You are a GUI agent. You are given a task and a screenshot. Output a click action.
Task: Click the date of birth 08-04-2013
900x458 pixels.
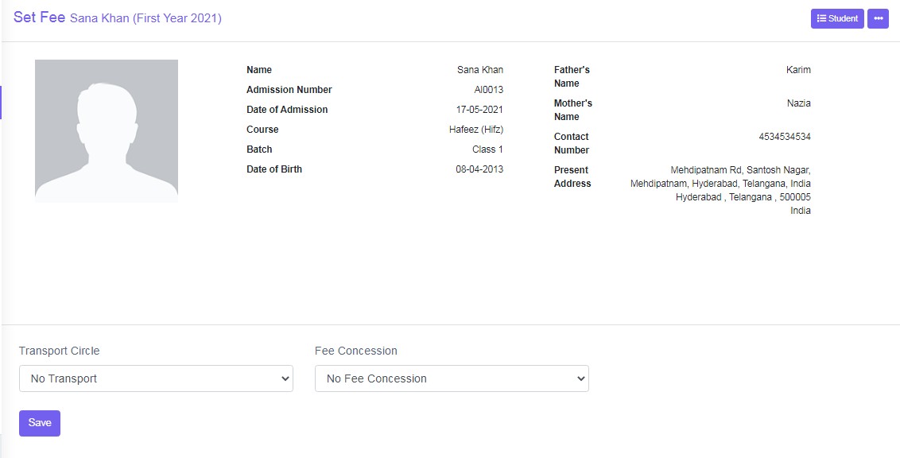[x=479, y=169]
